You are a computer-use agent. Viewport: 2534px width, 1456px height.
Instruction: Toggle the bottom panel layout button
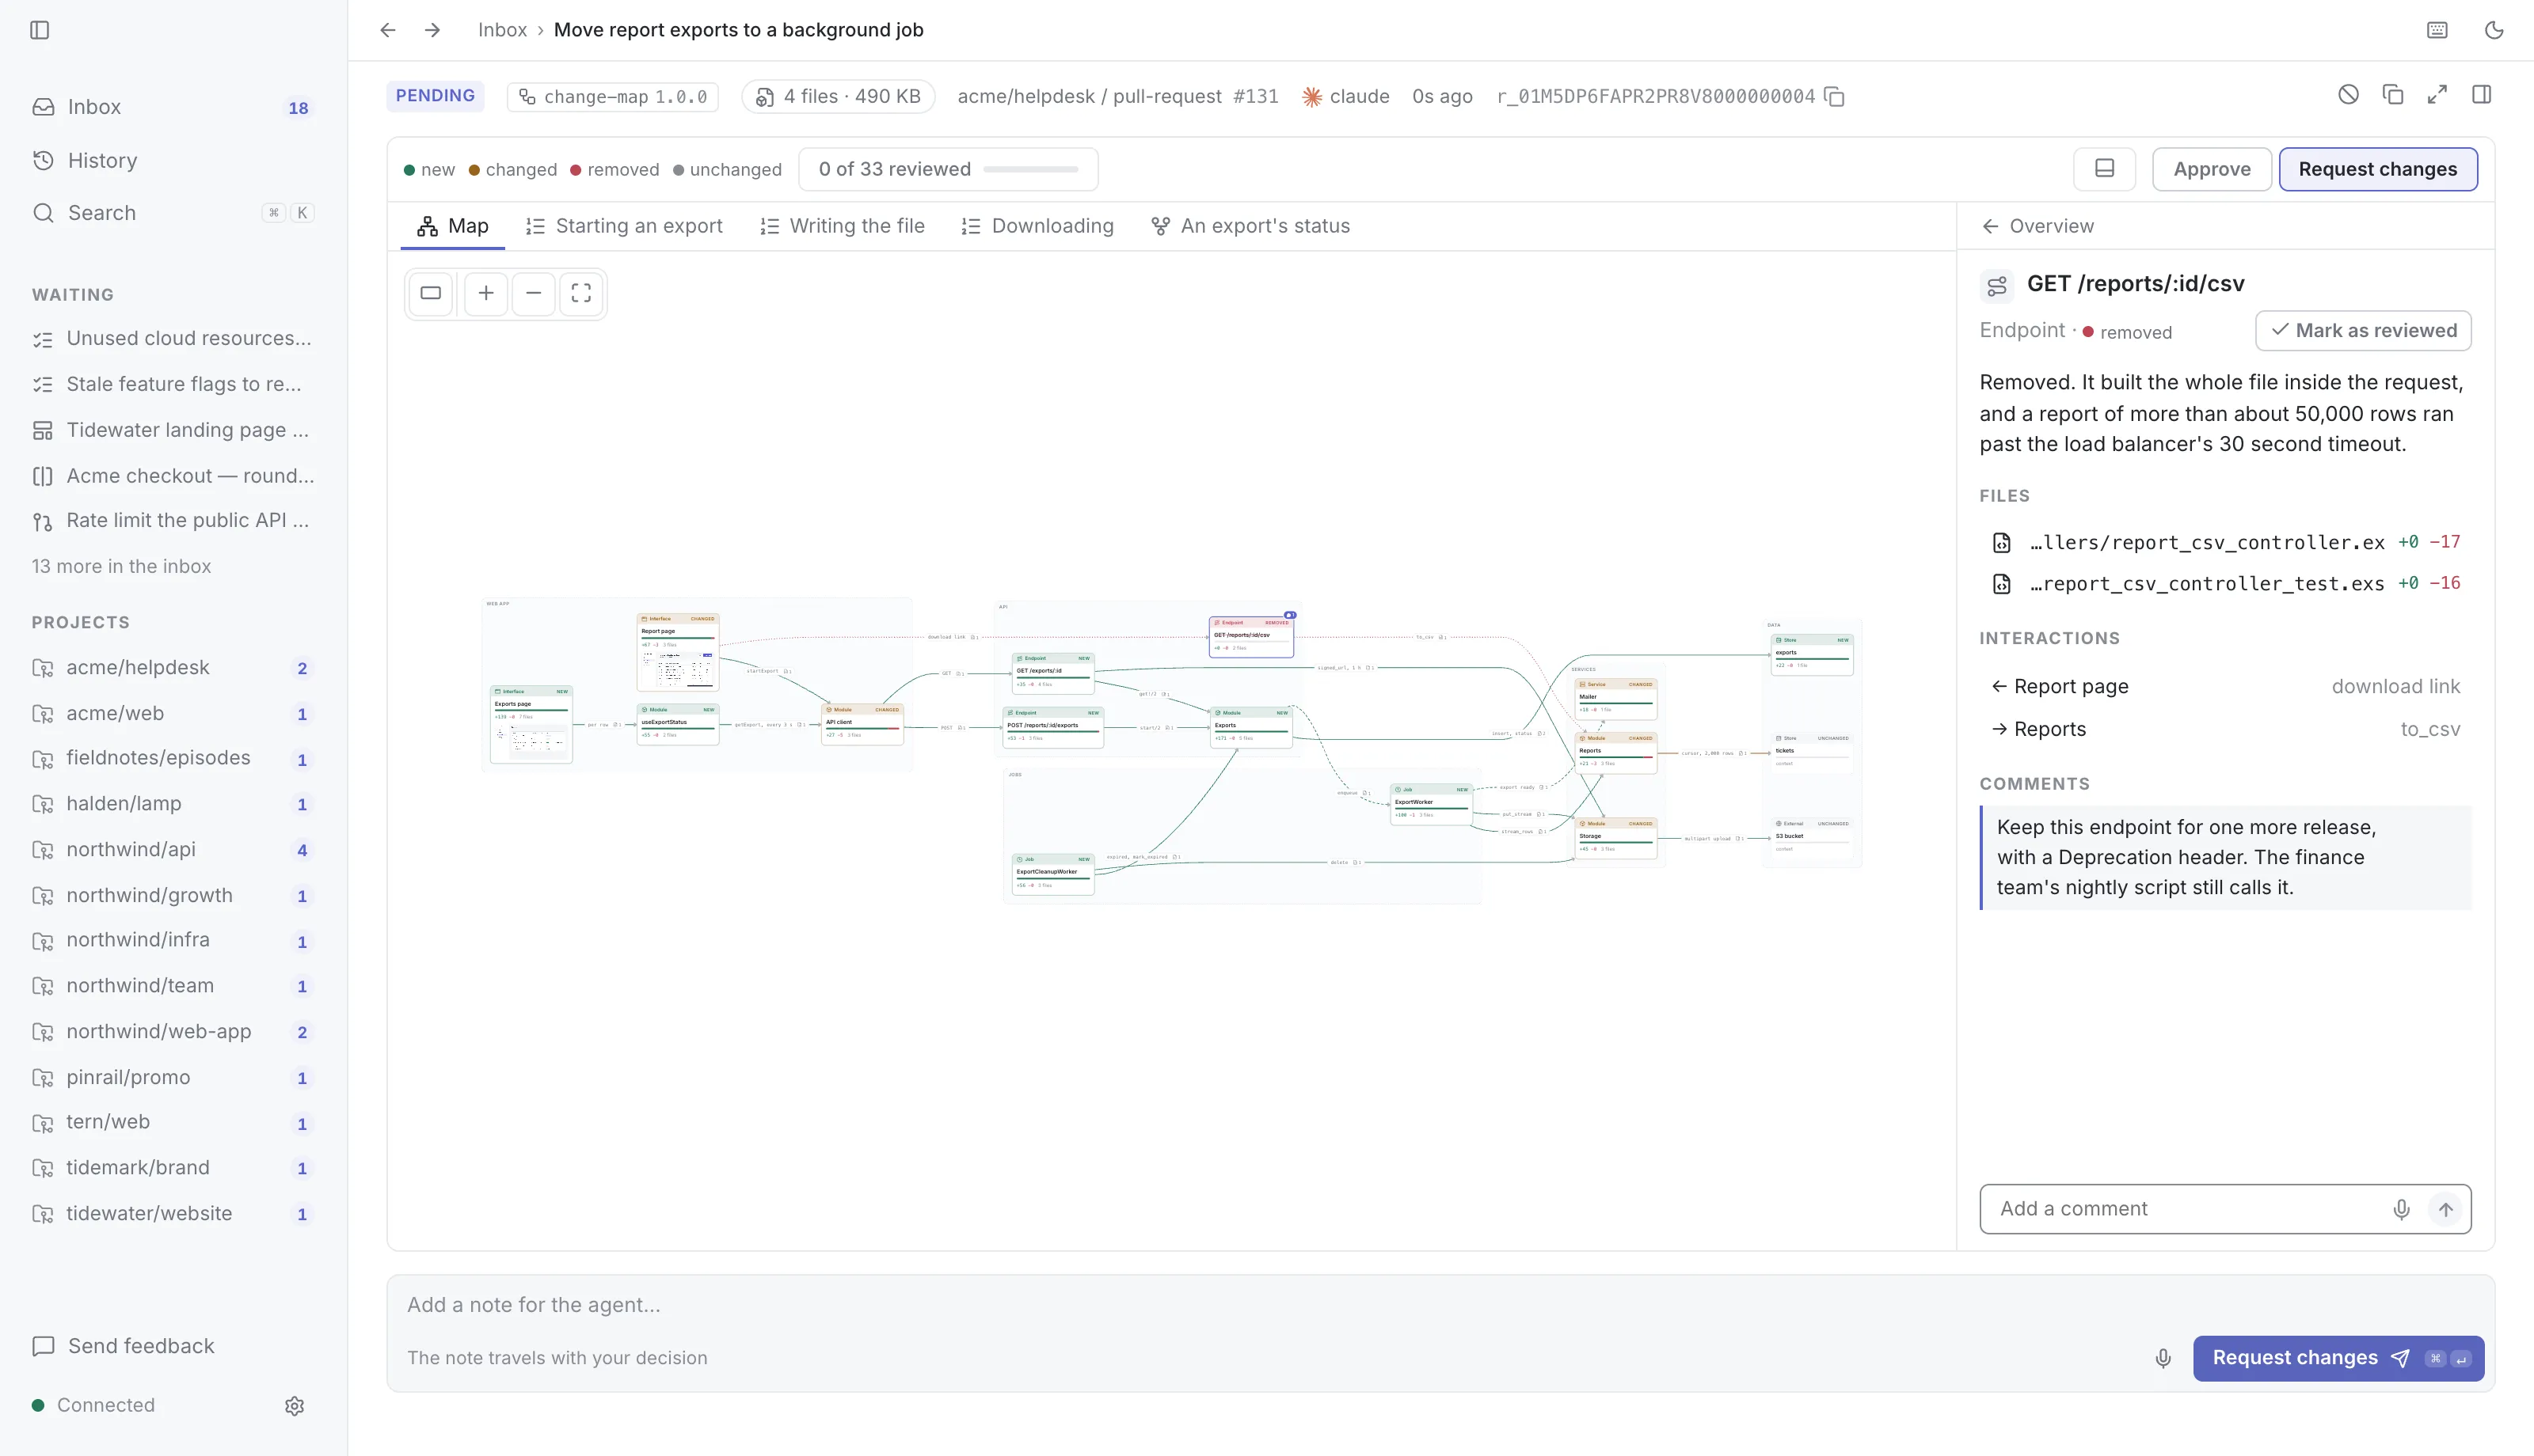pyautogui.click(x=2105, y=169)
